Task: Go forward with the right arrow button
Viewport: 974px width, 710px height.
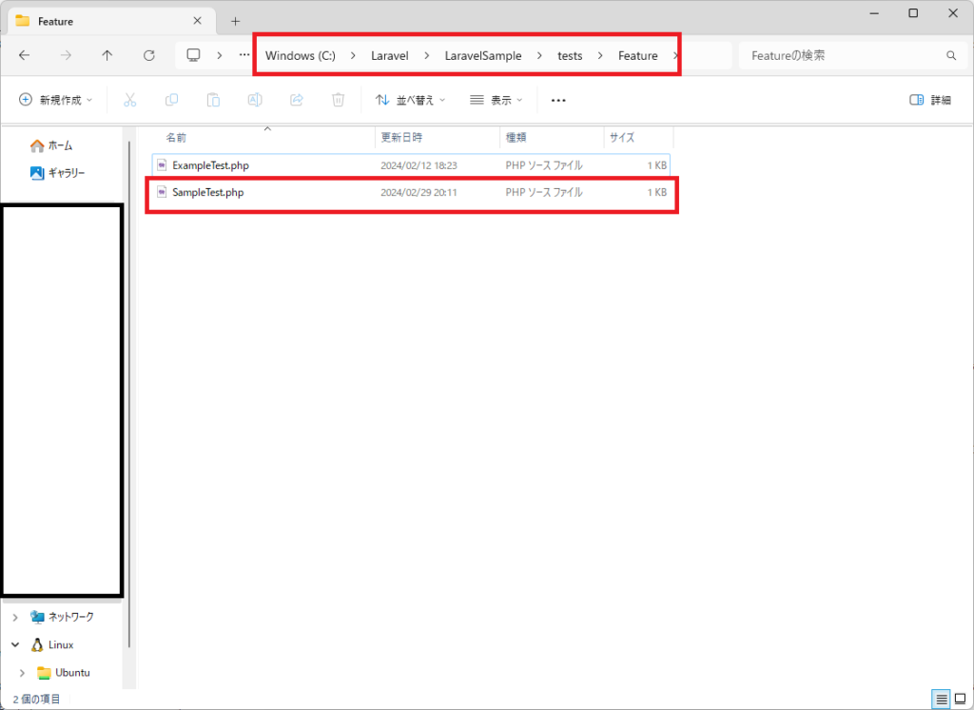Action: [x=66, y=55]
